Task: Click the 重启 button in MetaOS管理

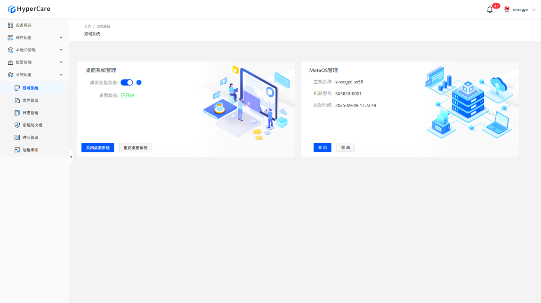Action: point(346,148)
